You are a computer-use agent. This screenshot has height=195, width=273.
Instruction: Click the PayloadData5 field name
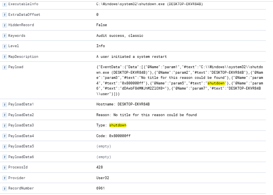(21, 146)
